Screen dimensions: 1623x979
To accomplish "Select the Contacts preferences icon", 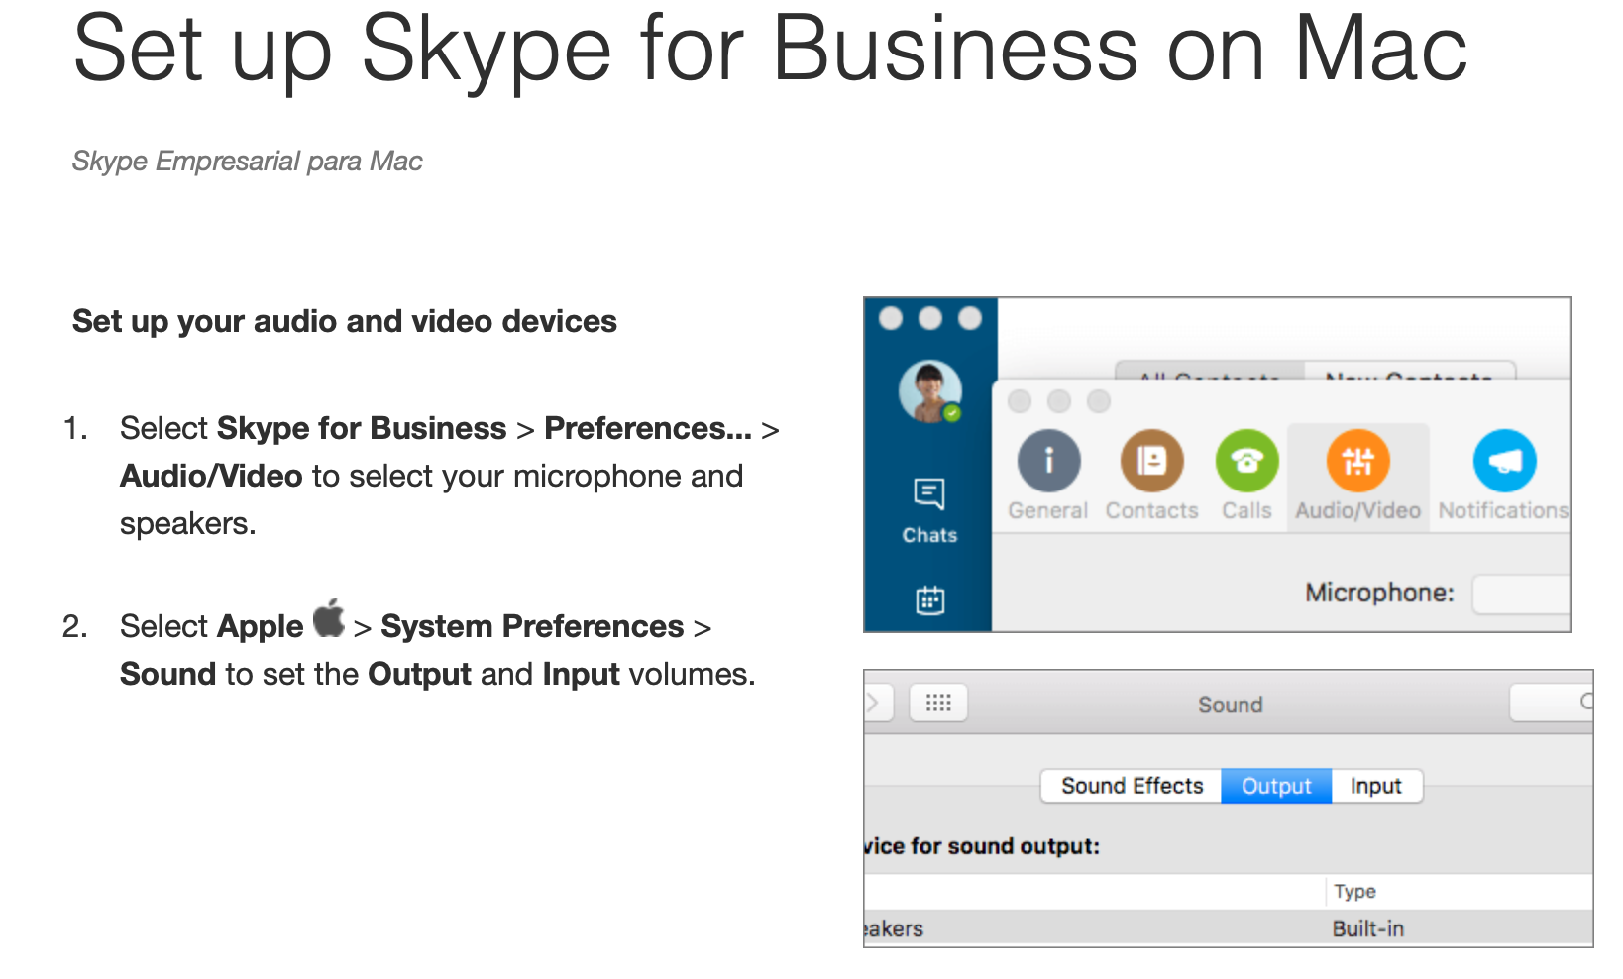I will [1151, 462].
